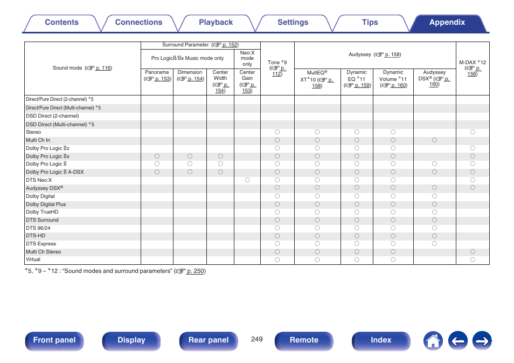Click the "DTS-HD" row label

click(36, 236)
